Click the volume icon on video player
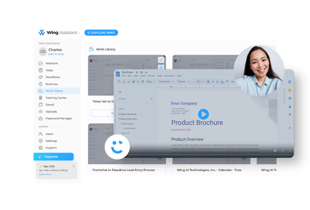 click(x=275, y=151)
